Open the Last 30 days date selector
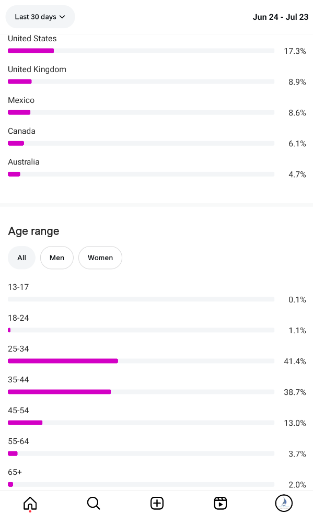Image resolution: width=313 pixels, height=514 pixels. (40, 17)
